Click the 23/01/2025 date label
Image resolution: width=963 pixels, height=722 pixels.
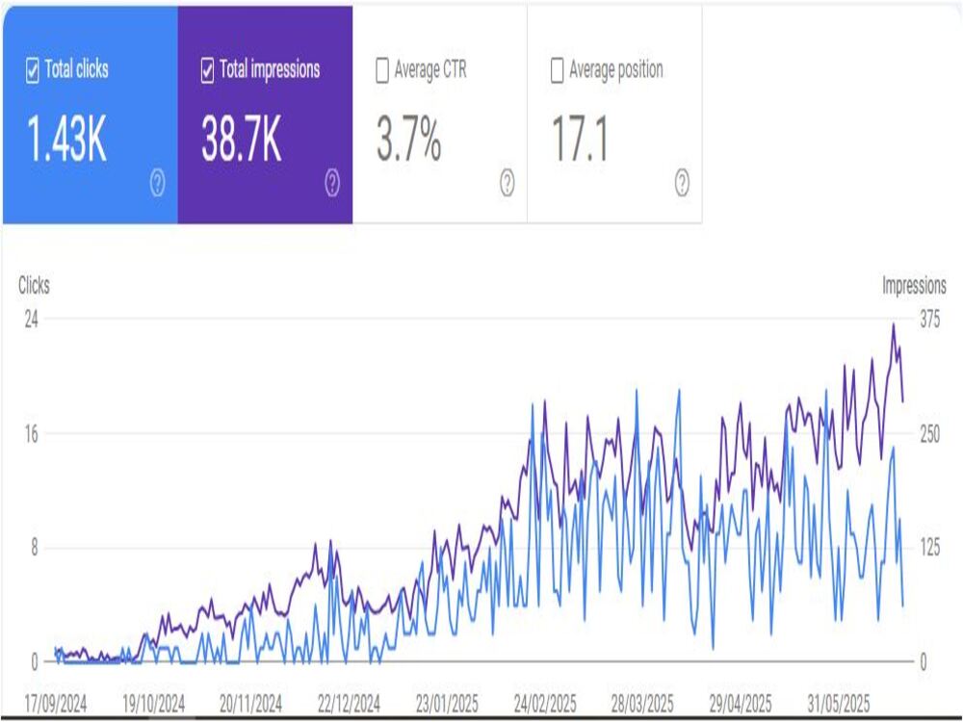(x=447, y=704)
